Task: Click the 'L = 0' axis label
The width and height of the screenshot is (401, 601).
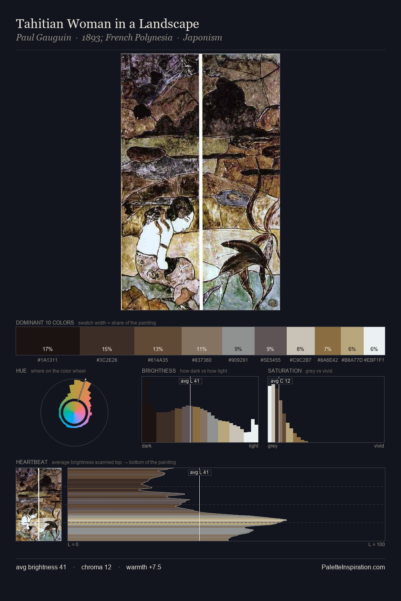Action: (x=73, y=545)
